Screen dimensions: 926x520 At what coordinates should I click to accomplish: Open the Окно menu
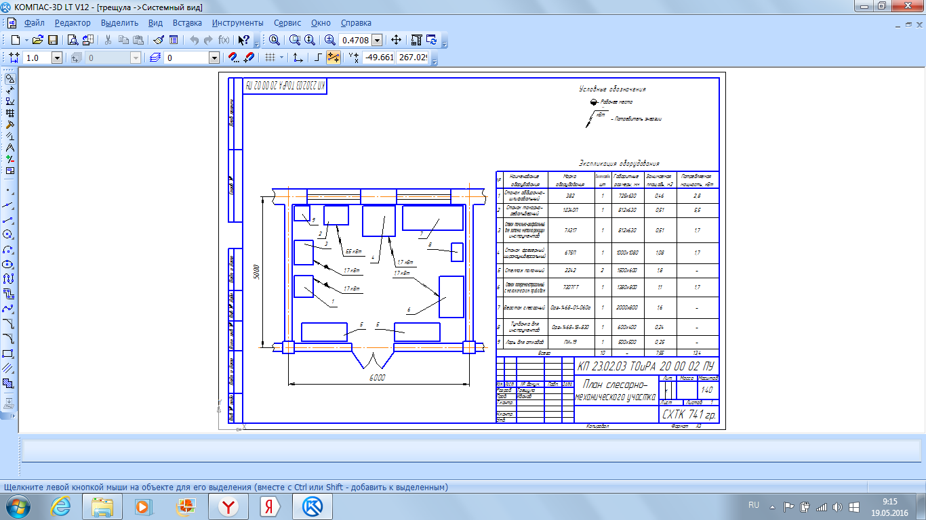coord(321,23)
